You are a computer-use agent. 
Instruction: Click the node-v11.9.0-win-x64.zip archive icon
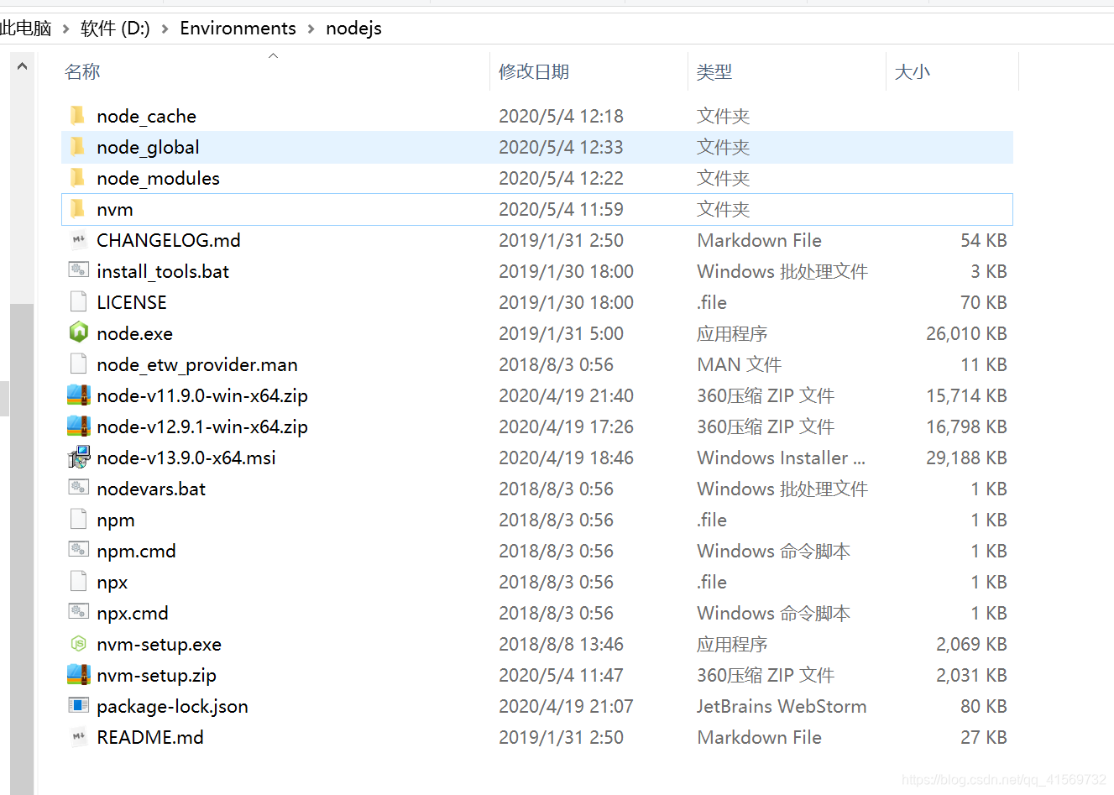pos(78,395)
